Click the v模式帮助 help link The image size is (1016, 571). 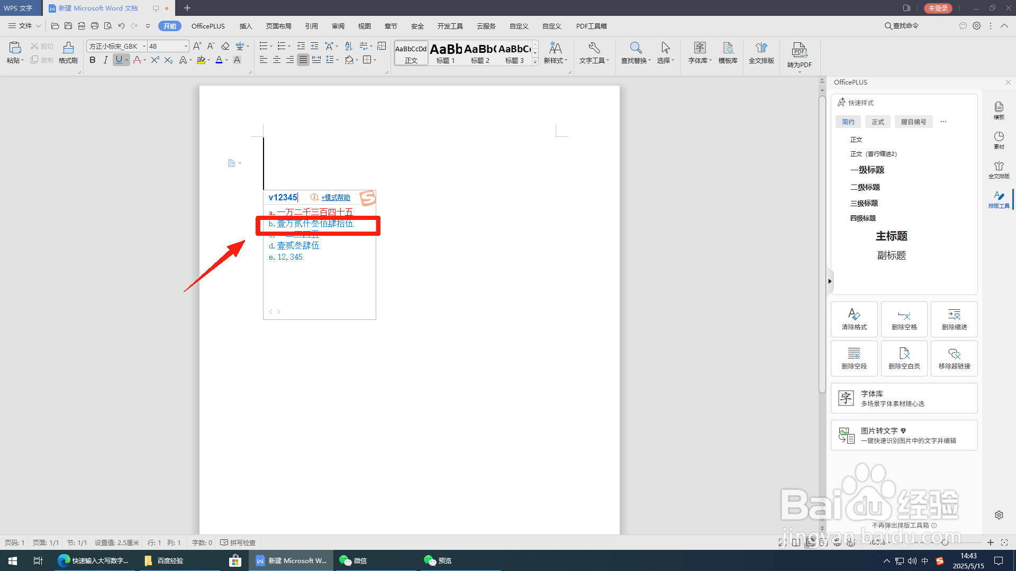(335, 197)
